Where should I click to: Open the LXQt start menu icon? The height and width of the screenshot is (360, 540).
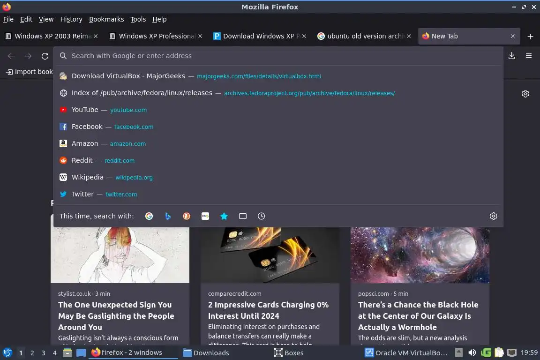point(7,352)
